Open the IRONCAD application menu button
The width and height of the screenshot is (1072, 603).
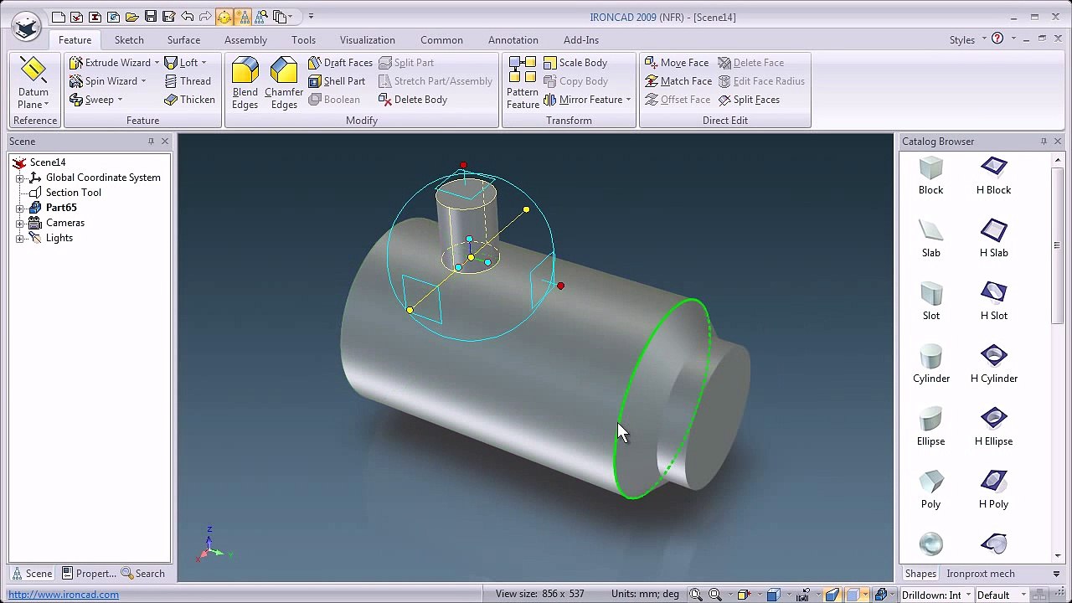coord(27,26)
